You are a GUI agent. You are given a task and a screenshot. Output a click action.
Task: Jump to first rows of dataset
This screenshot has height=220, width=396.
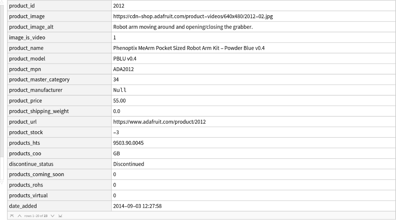click(12, 216)
